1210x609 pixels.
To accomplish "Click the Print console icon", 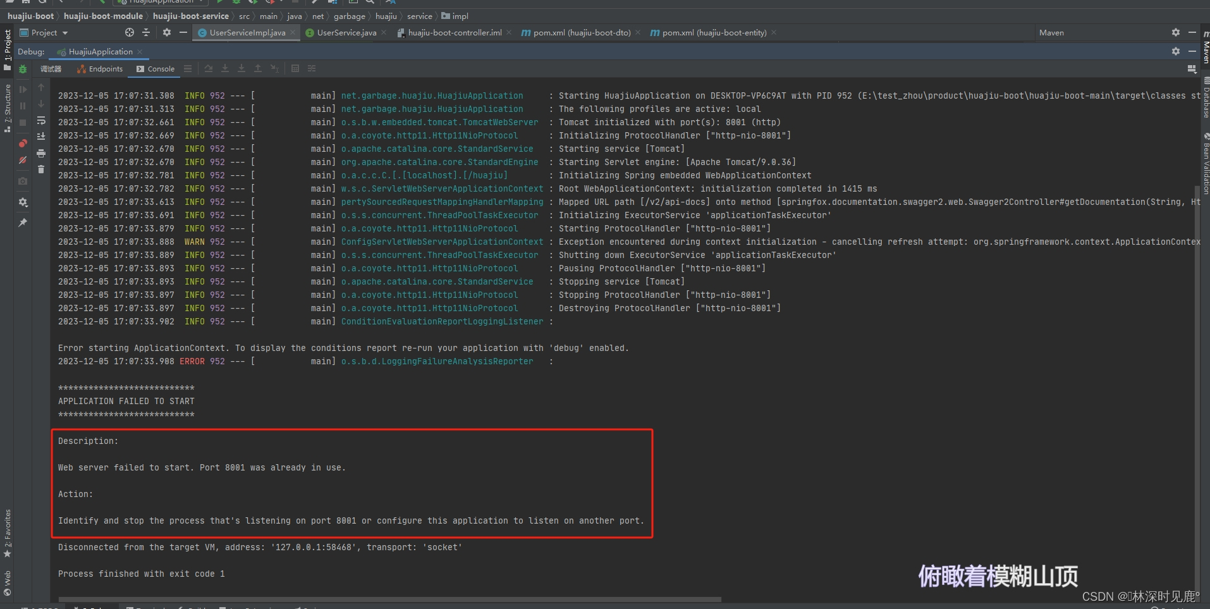I will point(41,153).
